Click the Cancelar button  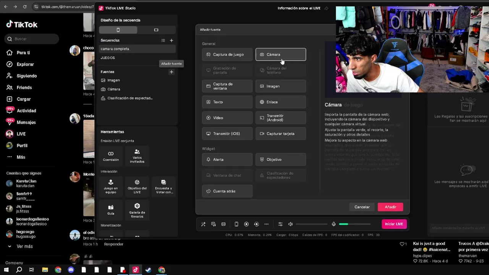pos(362,207)
